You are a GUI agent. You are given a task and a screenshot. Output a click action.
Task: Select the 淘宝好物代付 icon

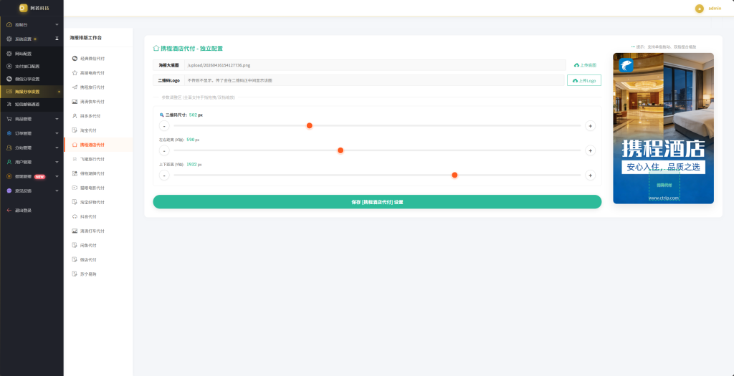click(x=75, y=203)
